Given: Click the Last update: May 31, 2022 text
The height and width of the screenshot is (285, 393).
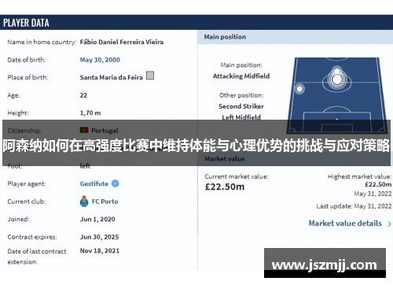Looking at the screenshot, I should pyautogui.click(x=354, y=206).
